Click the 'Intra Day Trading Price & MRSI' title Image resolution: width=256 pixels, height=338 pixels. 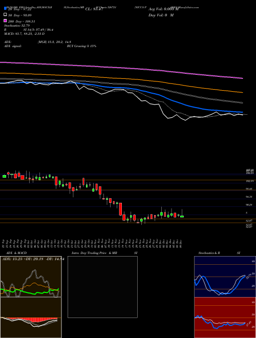click(104, 253)
